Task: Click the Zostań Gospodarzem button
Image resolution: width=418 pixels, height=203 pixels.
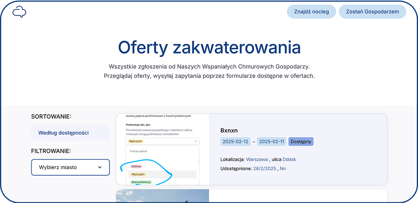Action: (x=372, y=12)
